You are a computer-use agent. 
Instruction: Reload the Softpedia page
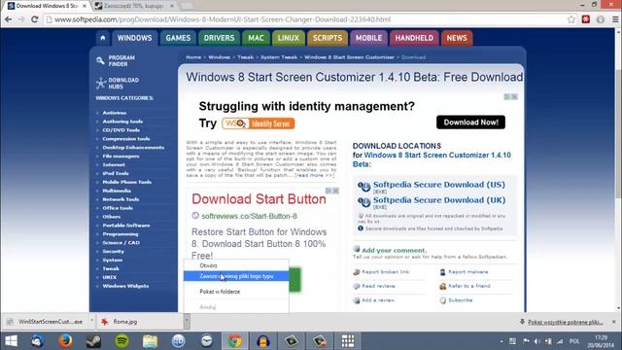pyautogui.click(x=35, y=19)
